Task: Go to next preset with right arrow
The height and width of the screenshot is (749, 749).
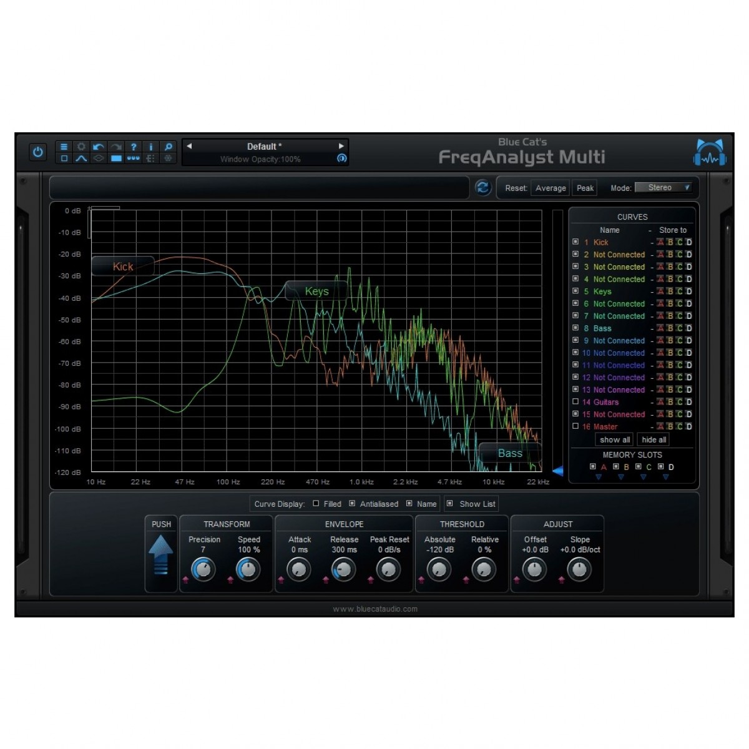Action: (x=341, y=146)
